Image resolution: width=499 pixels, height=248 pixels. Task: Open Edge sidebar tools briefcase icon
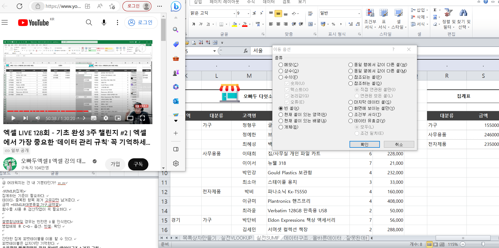[x=176, y=58]
